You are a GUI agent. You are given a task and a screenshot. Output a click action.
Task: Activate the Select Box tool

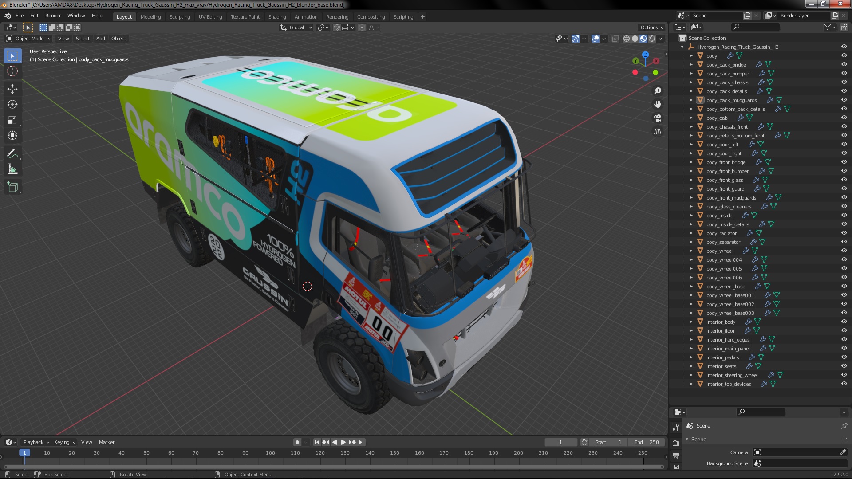click(12, 56)
